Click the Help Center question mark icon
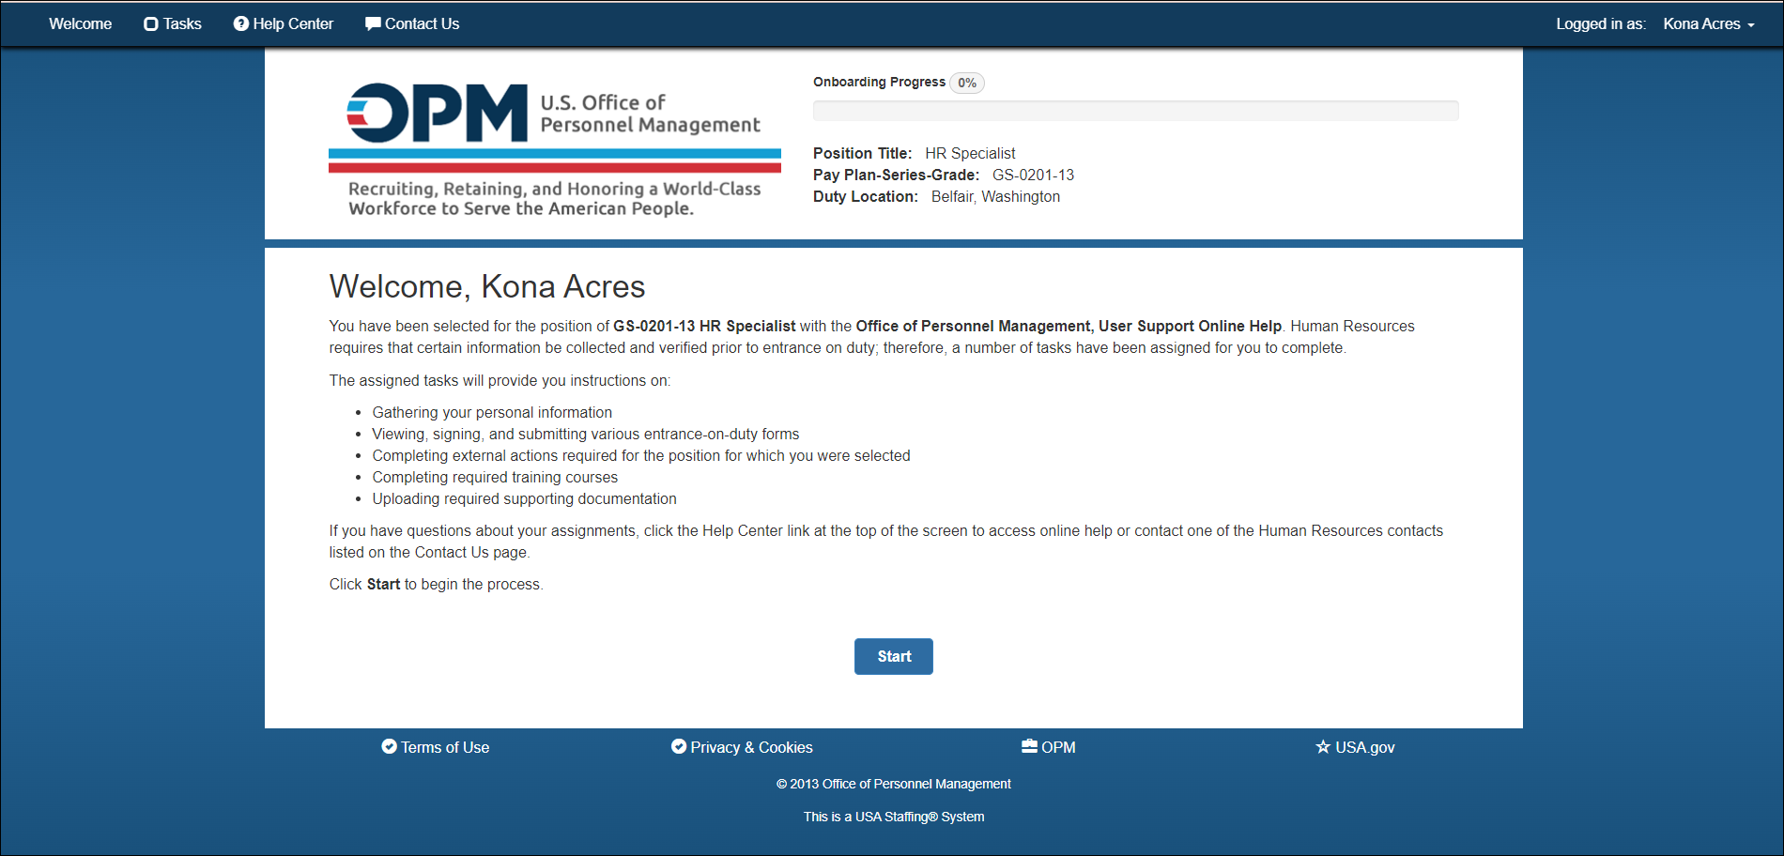Viewport: 1784px width, 856px height. coord(241,24)
